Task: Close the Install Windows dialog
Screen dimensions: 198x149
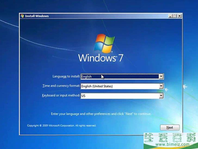Action: 179,16
